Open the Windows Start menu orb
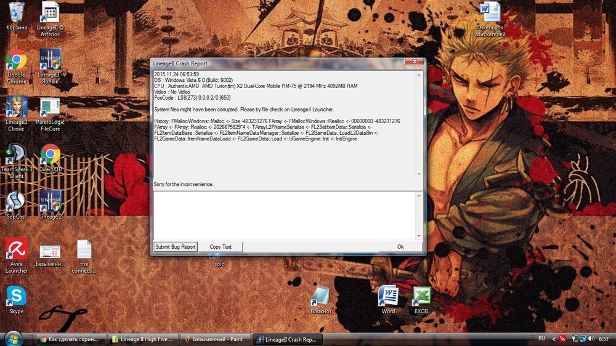Screen dimensions: 616x346 (x=14, y=338)
